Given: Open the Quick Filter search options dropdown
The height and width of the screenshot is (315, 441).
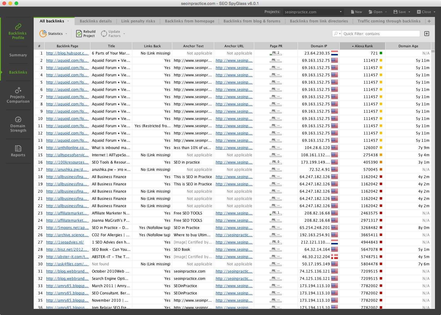Looking at the screenshot, I should tap(337, 34).
